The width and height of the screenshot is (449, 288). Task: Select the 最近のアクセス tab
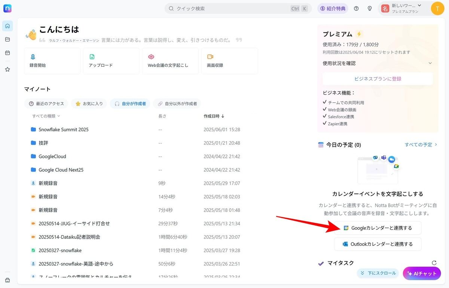(46, 104)
